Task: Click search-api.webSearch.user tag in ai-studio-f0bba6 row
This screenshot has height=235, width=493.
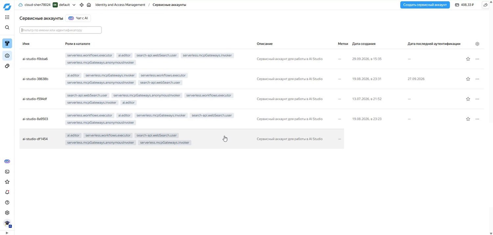Action: click(x=156, y=55)
